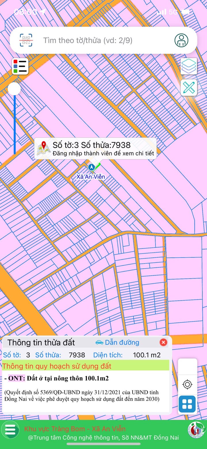This screenshot has height=449, width=207.
Task: Tap the Số thửa value 7938 in panel
Action: (x=77, y=355)
